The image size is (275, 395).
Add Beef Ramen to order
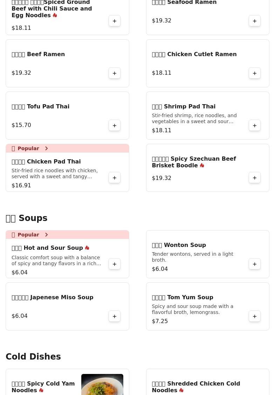point(115,73)
